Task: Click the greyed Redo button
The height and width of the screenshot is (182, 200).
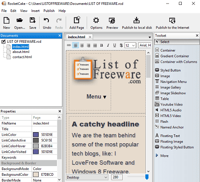Action: (x=59, y=23)
